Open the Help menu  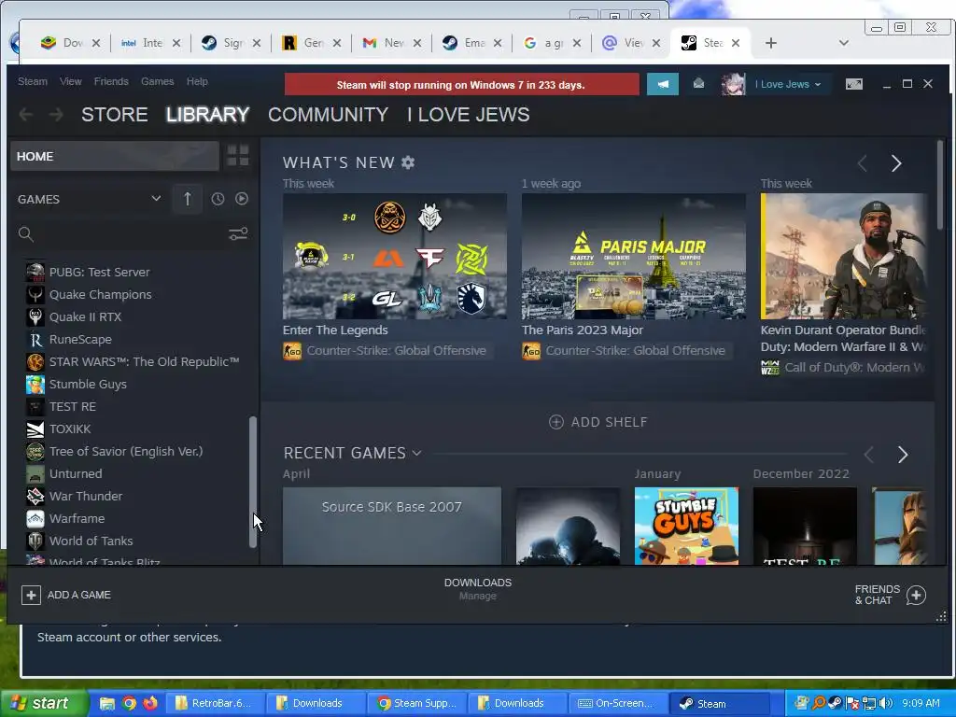pyautogui.click(x=197, y=81)
